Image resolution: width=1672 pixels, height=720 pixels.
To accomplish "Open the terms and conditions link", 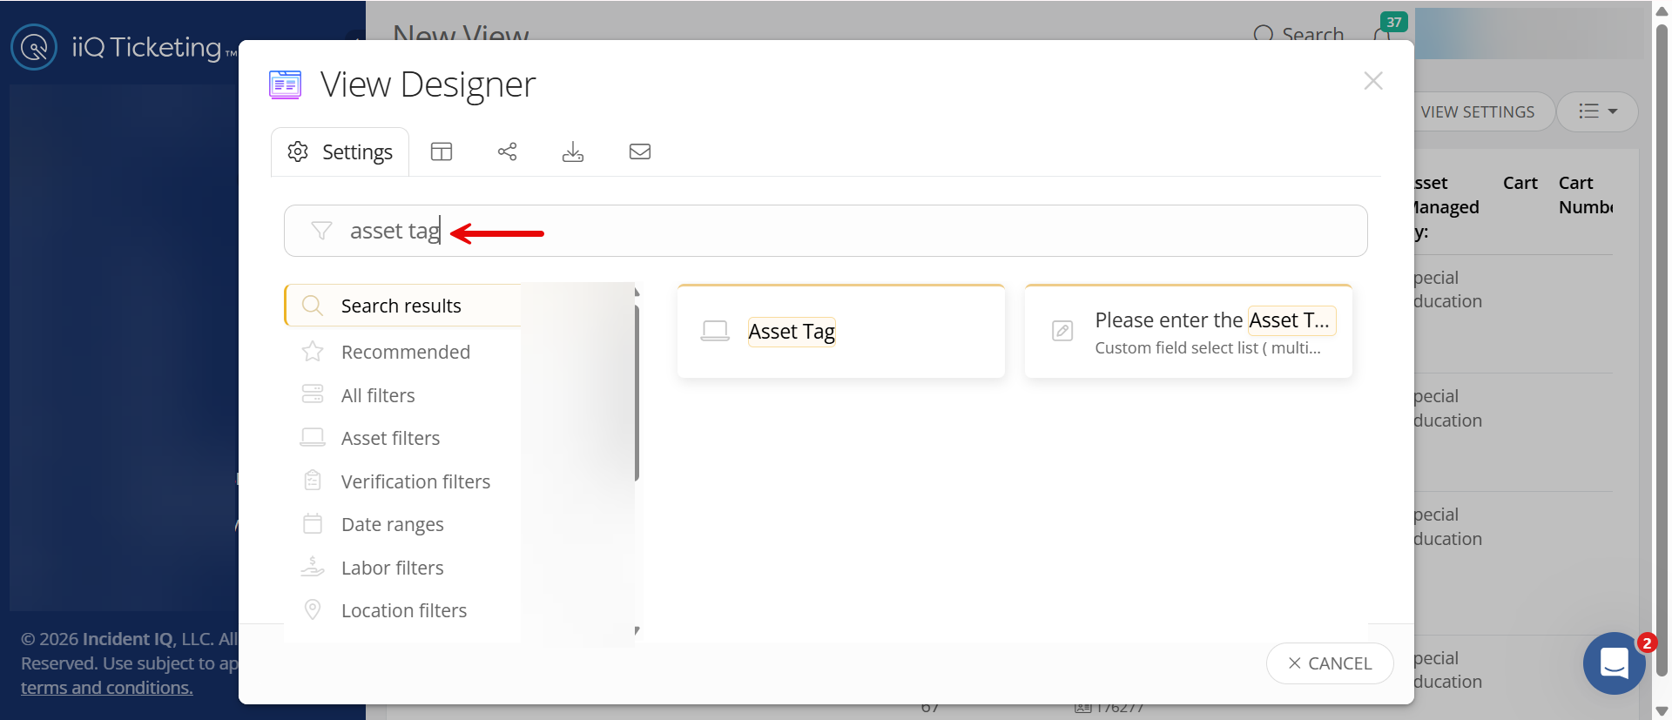I will (107, 688).
